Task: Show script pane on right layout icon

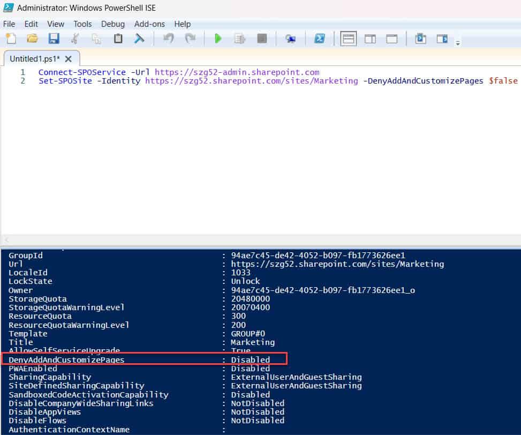Action: (370, 39)
